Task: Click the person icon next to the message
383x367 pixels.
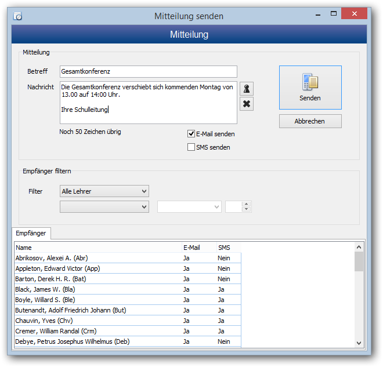Action: point(247,89)
